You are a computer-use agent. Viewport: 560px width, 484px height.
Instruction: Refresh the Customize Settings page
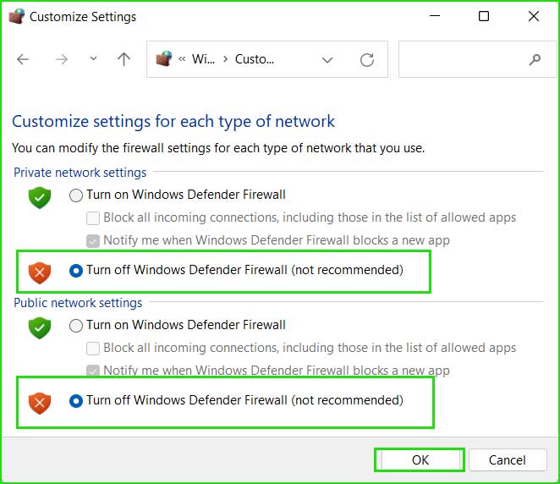tap(367, 59)
